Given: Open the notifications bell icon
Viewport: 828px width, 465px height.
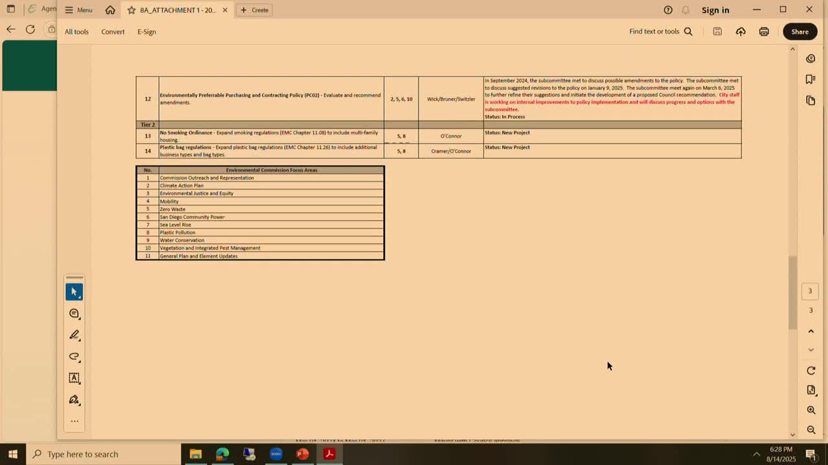Looking at the screenshot, I should (x=686, y=10).
